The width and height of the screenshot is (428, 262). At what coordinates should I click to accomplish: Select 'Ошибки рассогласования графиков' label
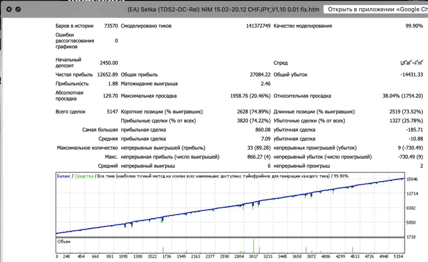click(x=75, y=41)
